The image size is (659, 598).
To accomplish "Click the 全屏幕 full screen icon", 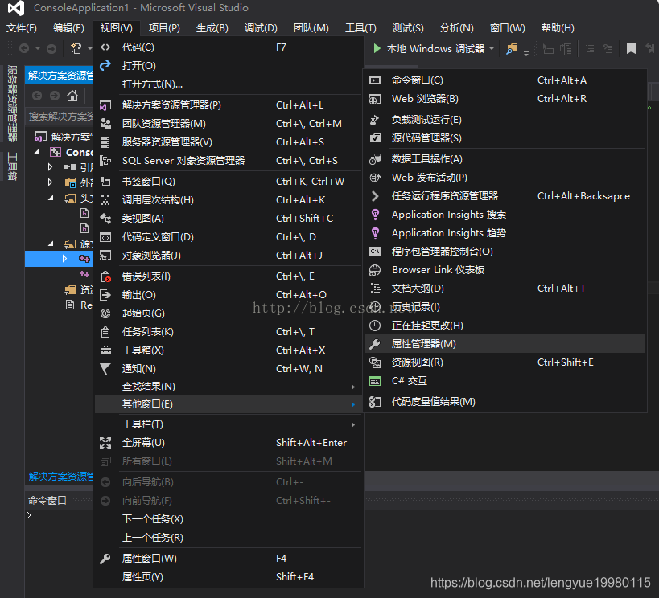I will (105, 443).
